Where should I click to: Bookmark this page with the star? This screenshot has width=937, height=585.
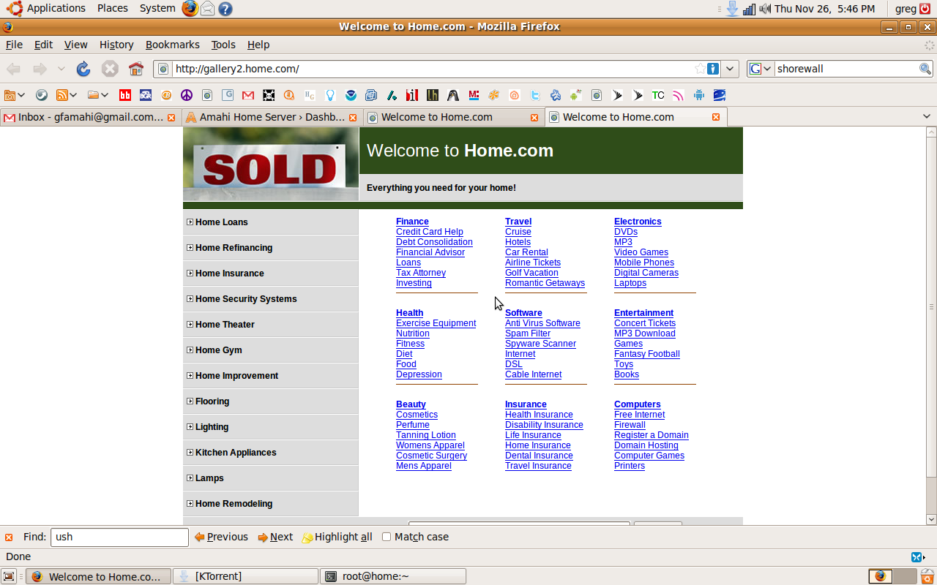(701, 69)
